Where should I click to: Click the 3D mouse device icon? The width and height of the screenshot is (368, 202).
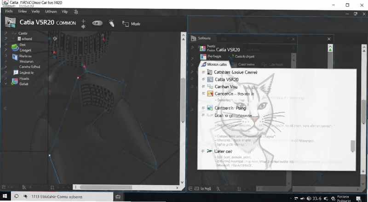coord(97,23)
